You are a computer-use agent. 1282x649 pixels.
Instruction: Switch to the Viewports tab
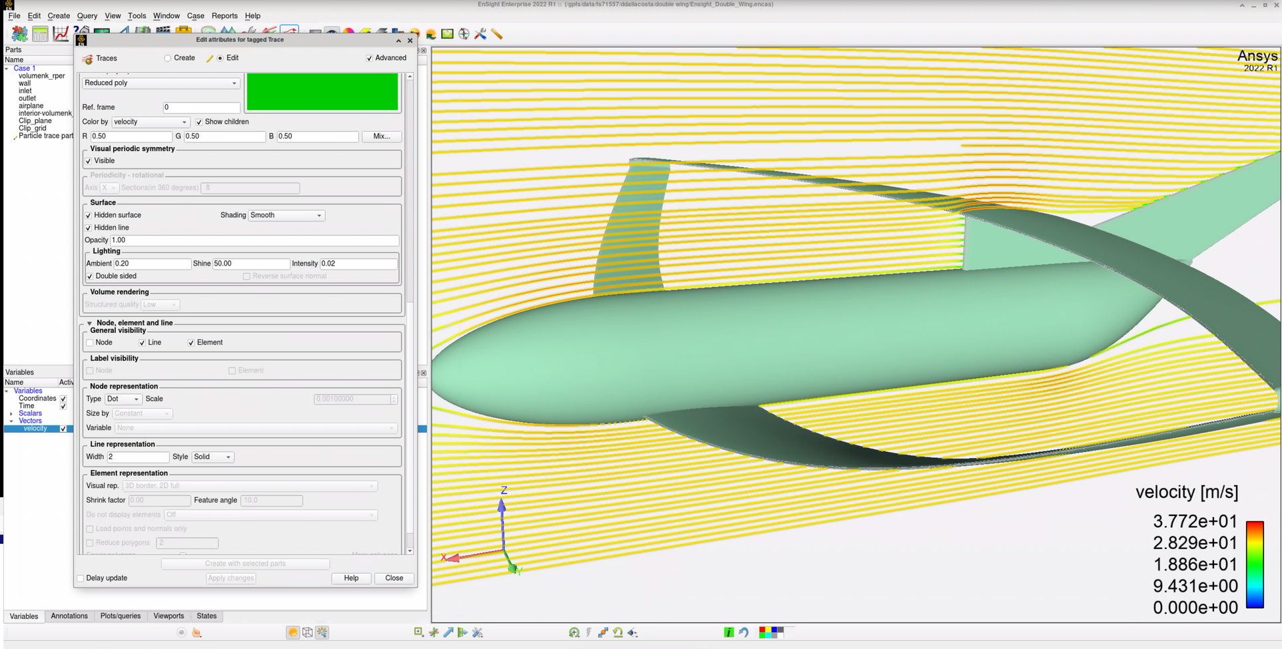tap(168, 616)
